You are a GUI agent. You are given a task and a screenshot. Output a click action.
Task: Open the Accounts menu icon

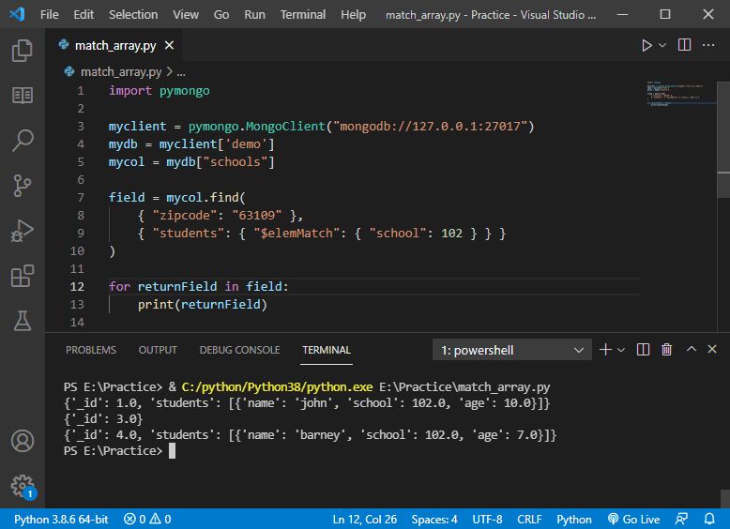[x=22, y=441]
